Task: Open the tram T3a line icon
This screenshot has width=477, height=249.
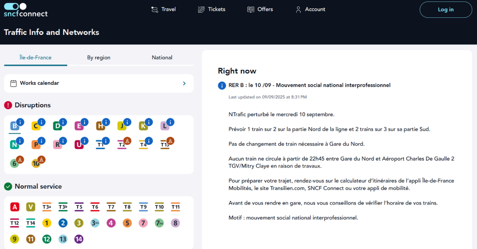Action: [47, 207]
